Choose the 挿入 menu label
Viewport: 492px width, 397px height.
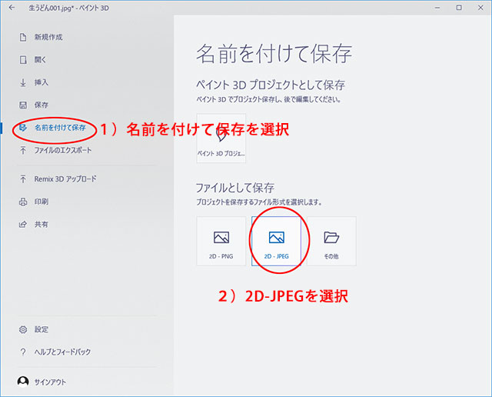(x=41, y=82)
